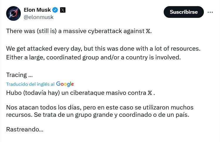Open the Elon Musk display name link
220x142 pixels.
[x=37, y=10]
